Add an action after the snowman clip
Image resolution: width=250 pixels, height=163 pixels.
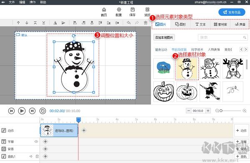[x=84, y=131]
